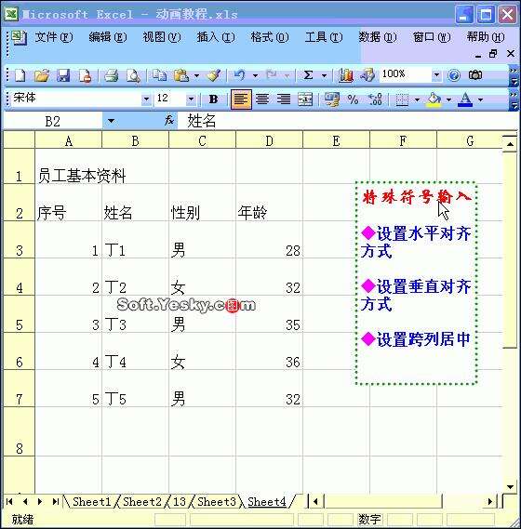
Task: Open the 插入 menu
Action: [216, 37]
